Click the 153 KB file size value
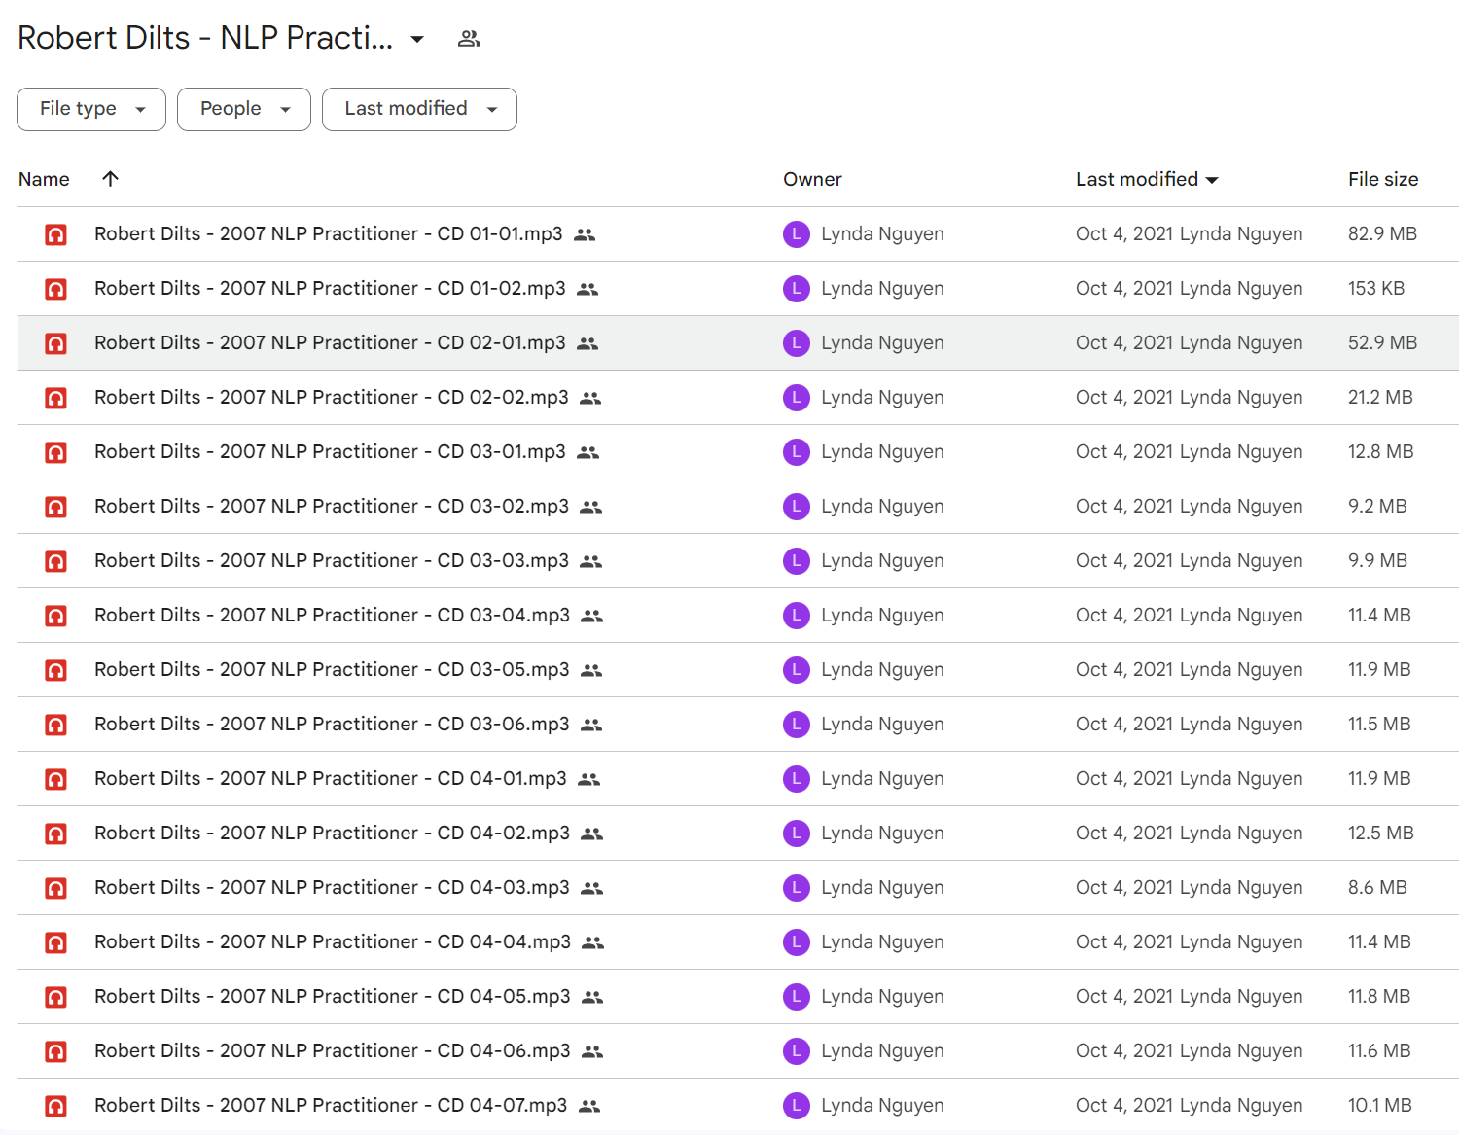1459x1135 pixels. point(1376,288)
